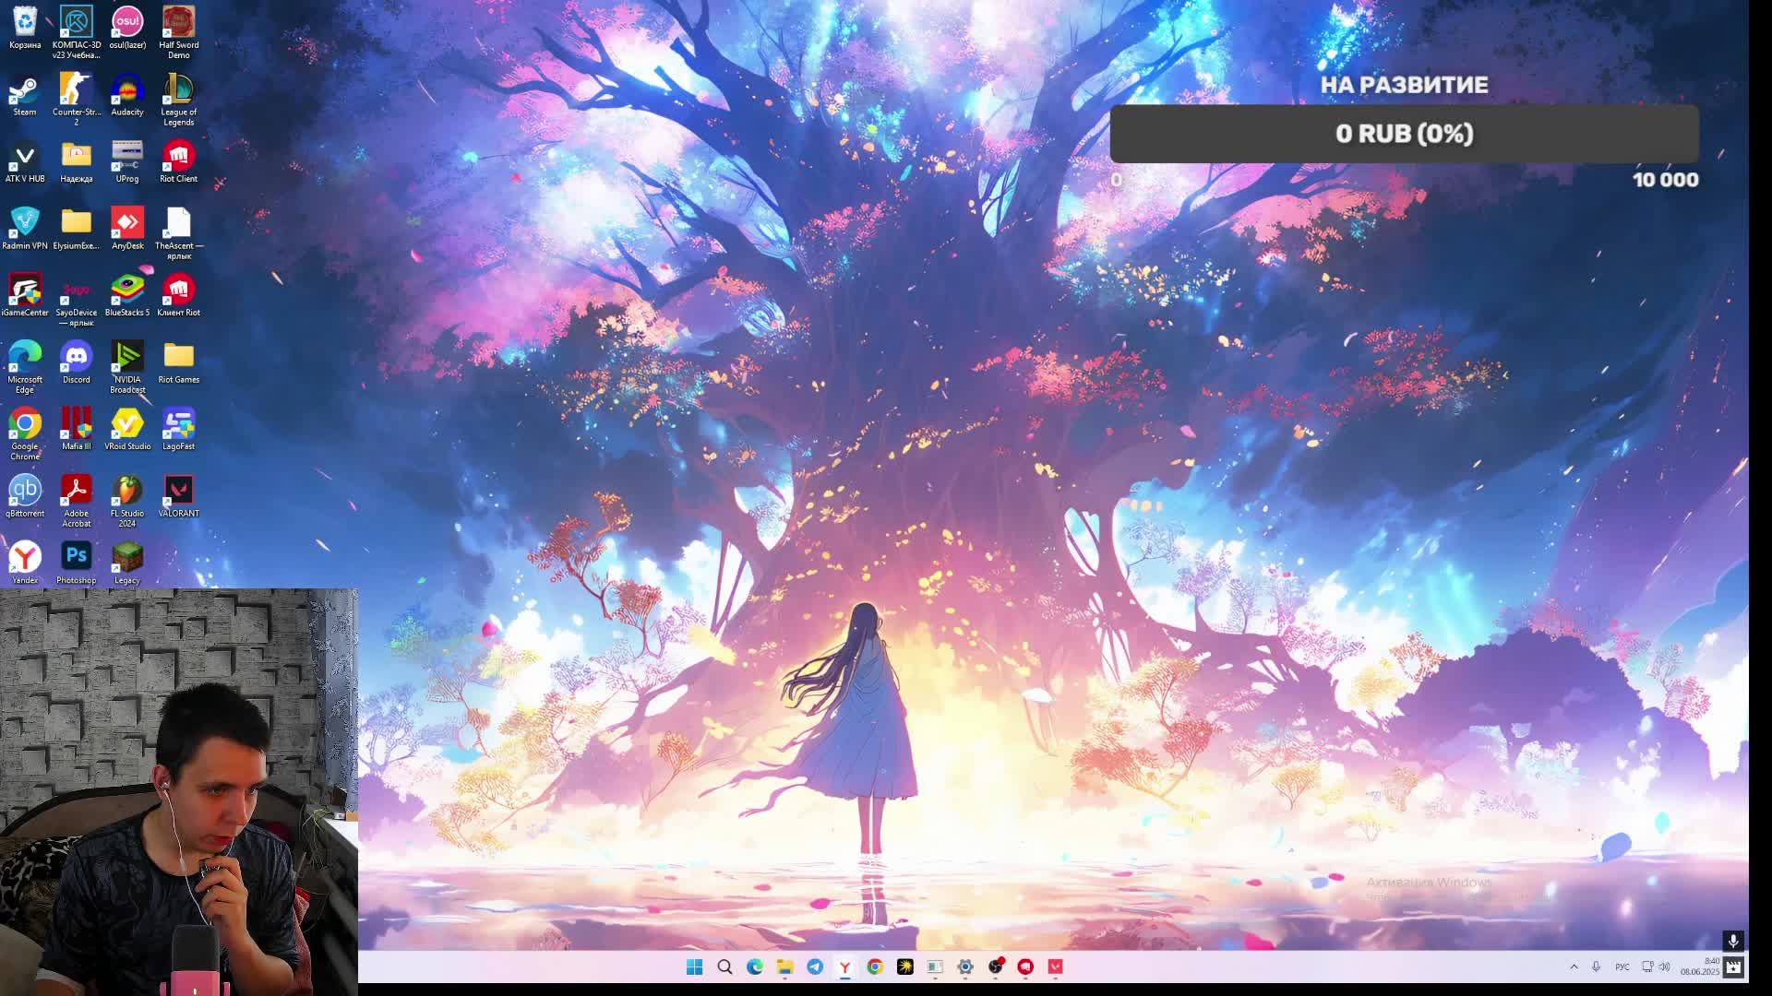Viewport: 1772px width, 996px height.
Task: Select the Надежда folder
Action: [x=77, y=162]
